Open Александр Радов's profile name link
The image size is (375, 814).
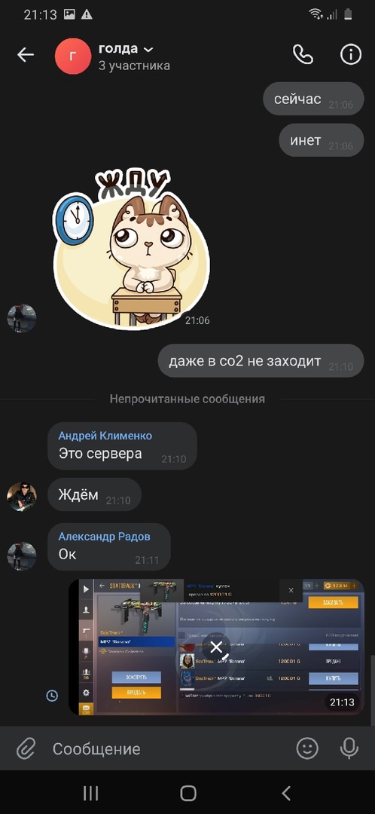[104, 537]
